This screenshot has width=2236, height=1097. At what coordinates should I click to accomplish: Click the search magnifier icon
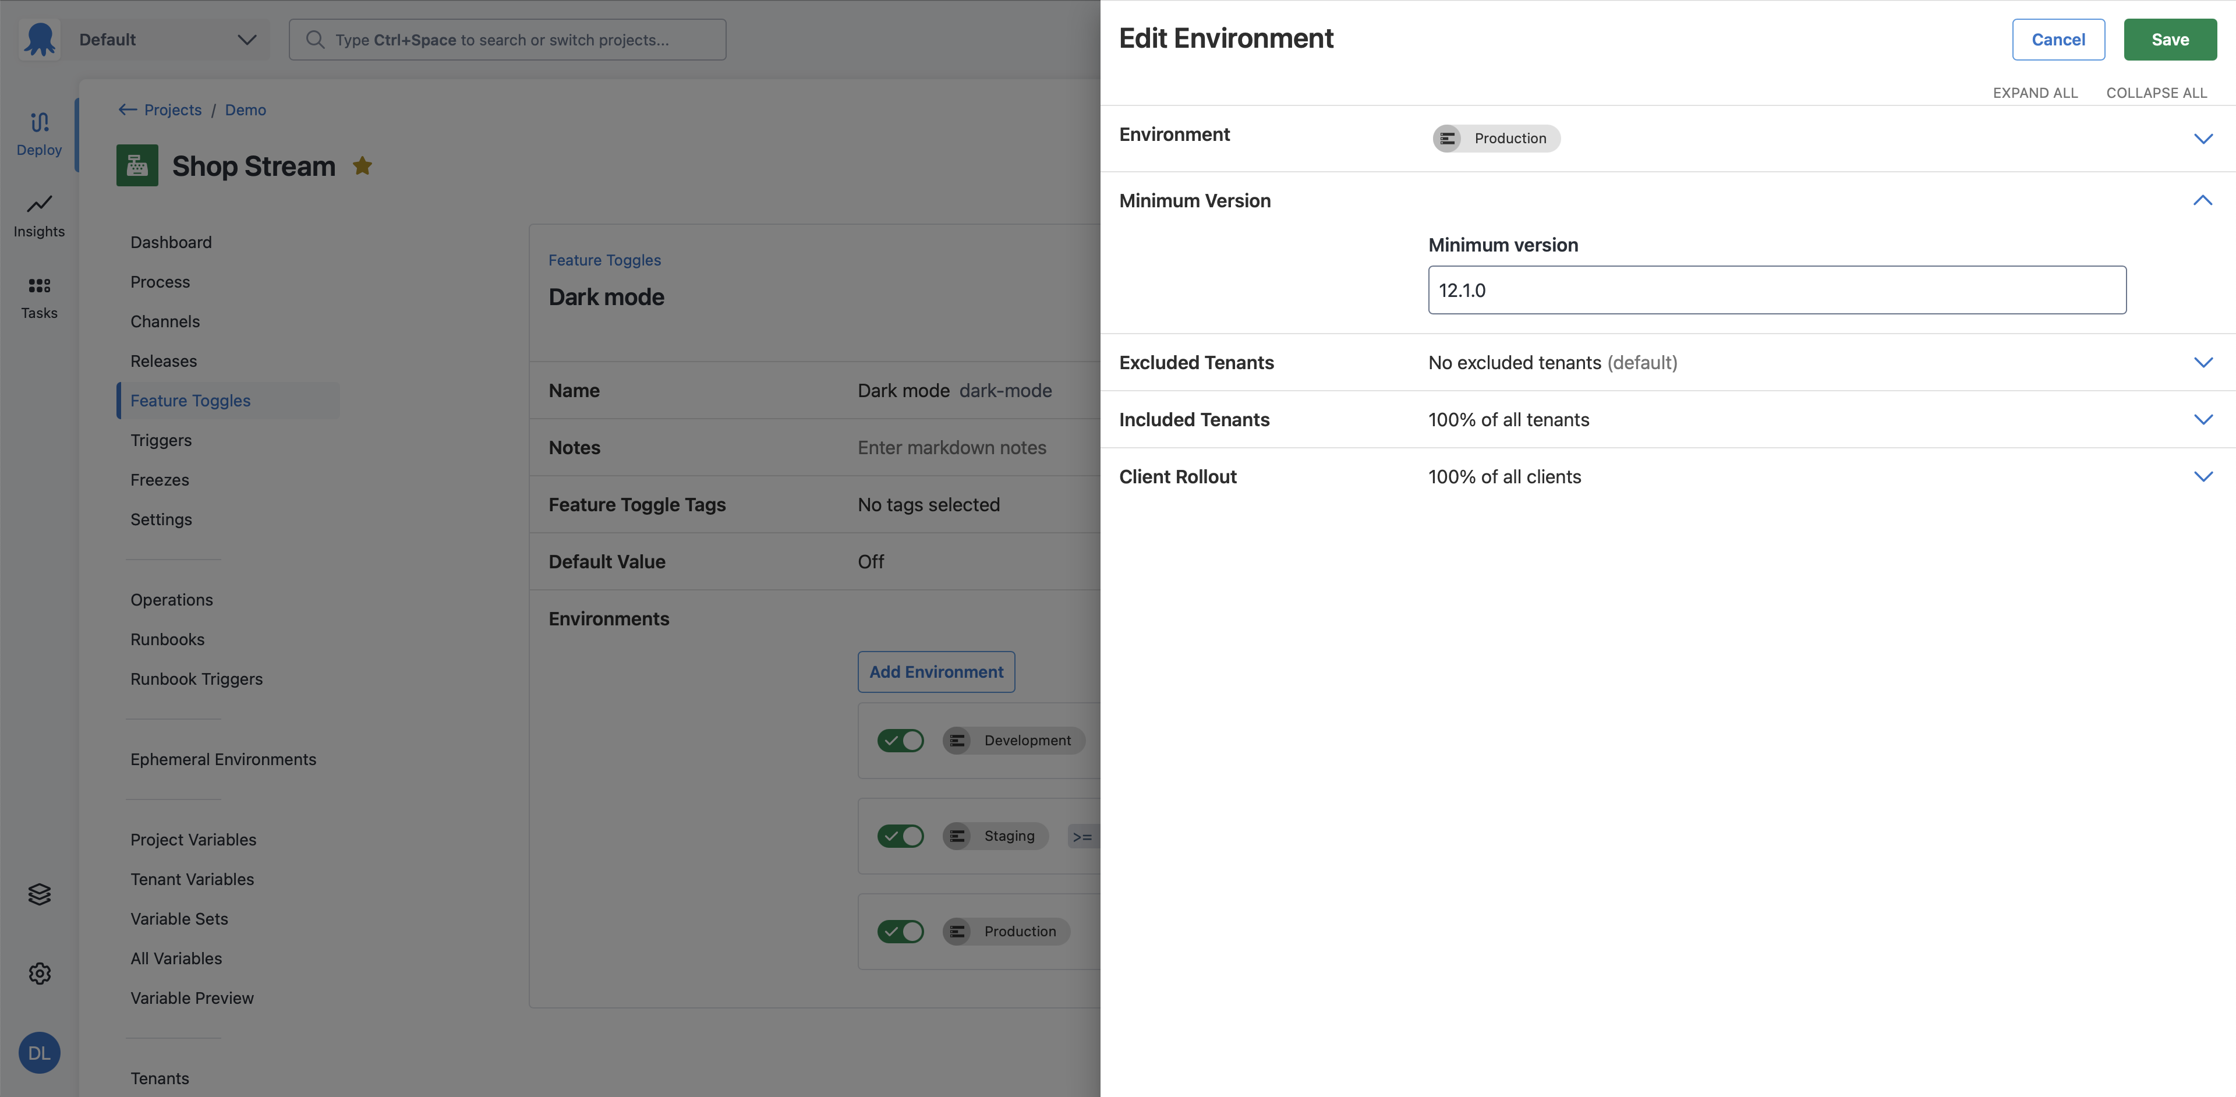(315, 39)
